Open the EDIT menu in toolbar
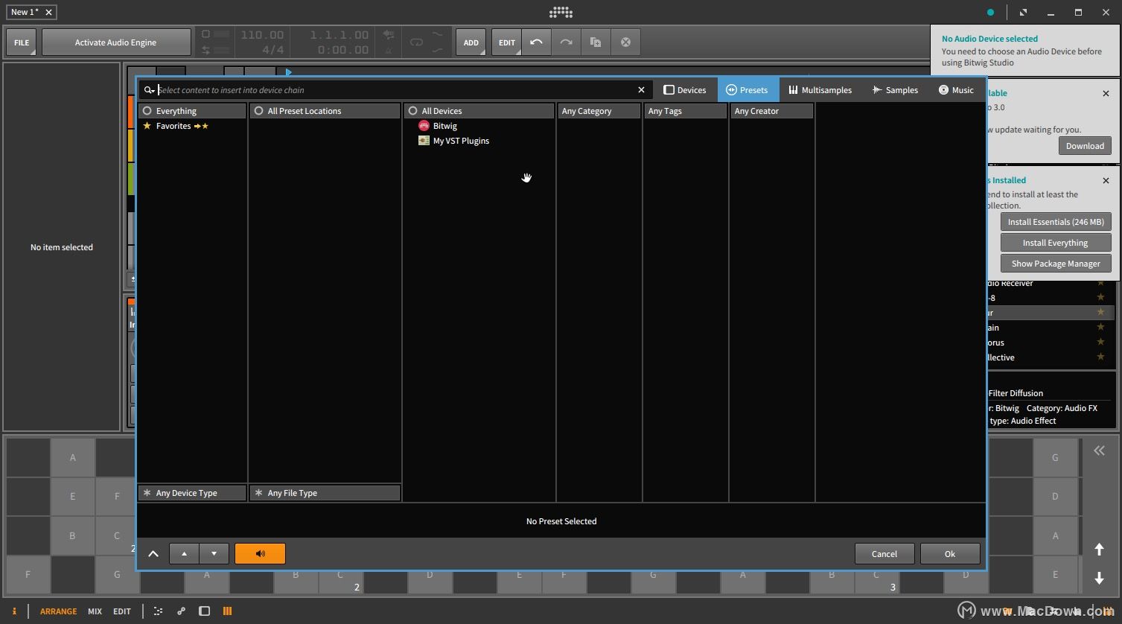The image size is (1122, 624). coord(507,42)
